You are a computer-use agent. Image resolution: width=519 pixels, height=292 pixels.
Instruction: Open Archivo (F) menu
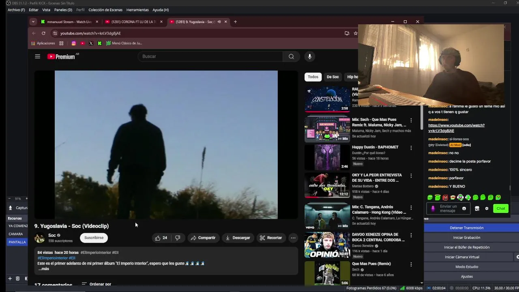pyautogui.click(x=16, y=10)
